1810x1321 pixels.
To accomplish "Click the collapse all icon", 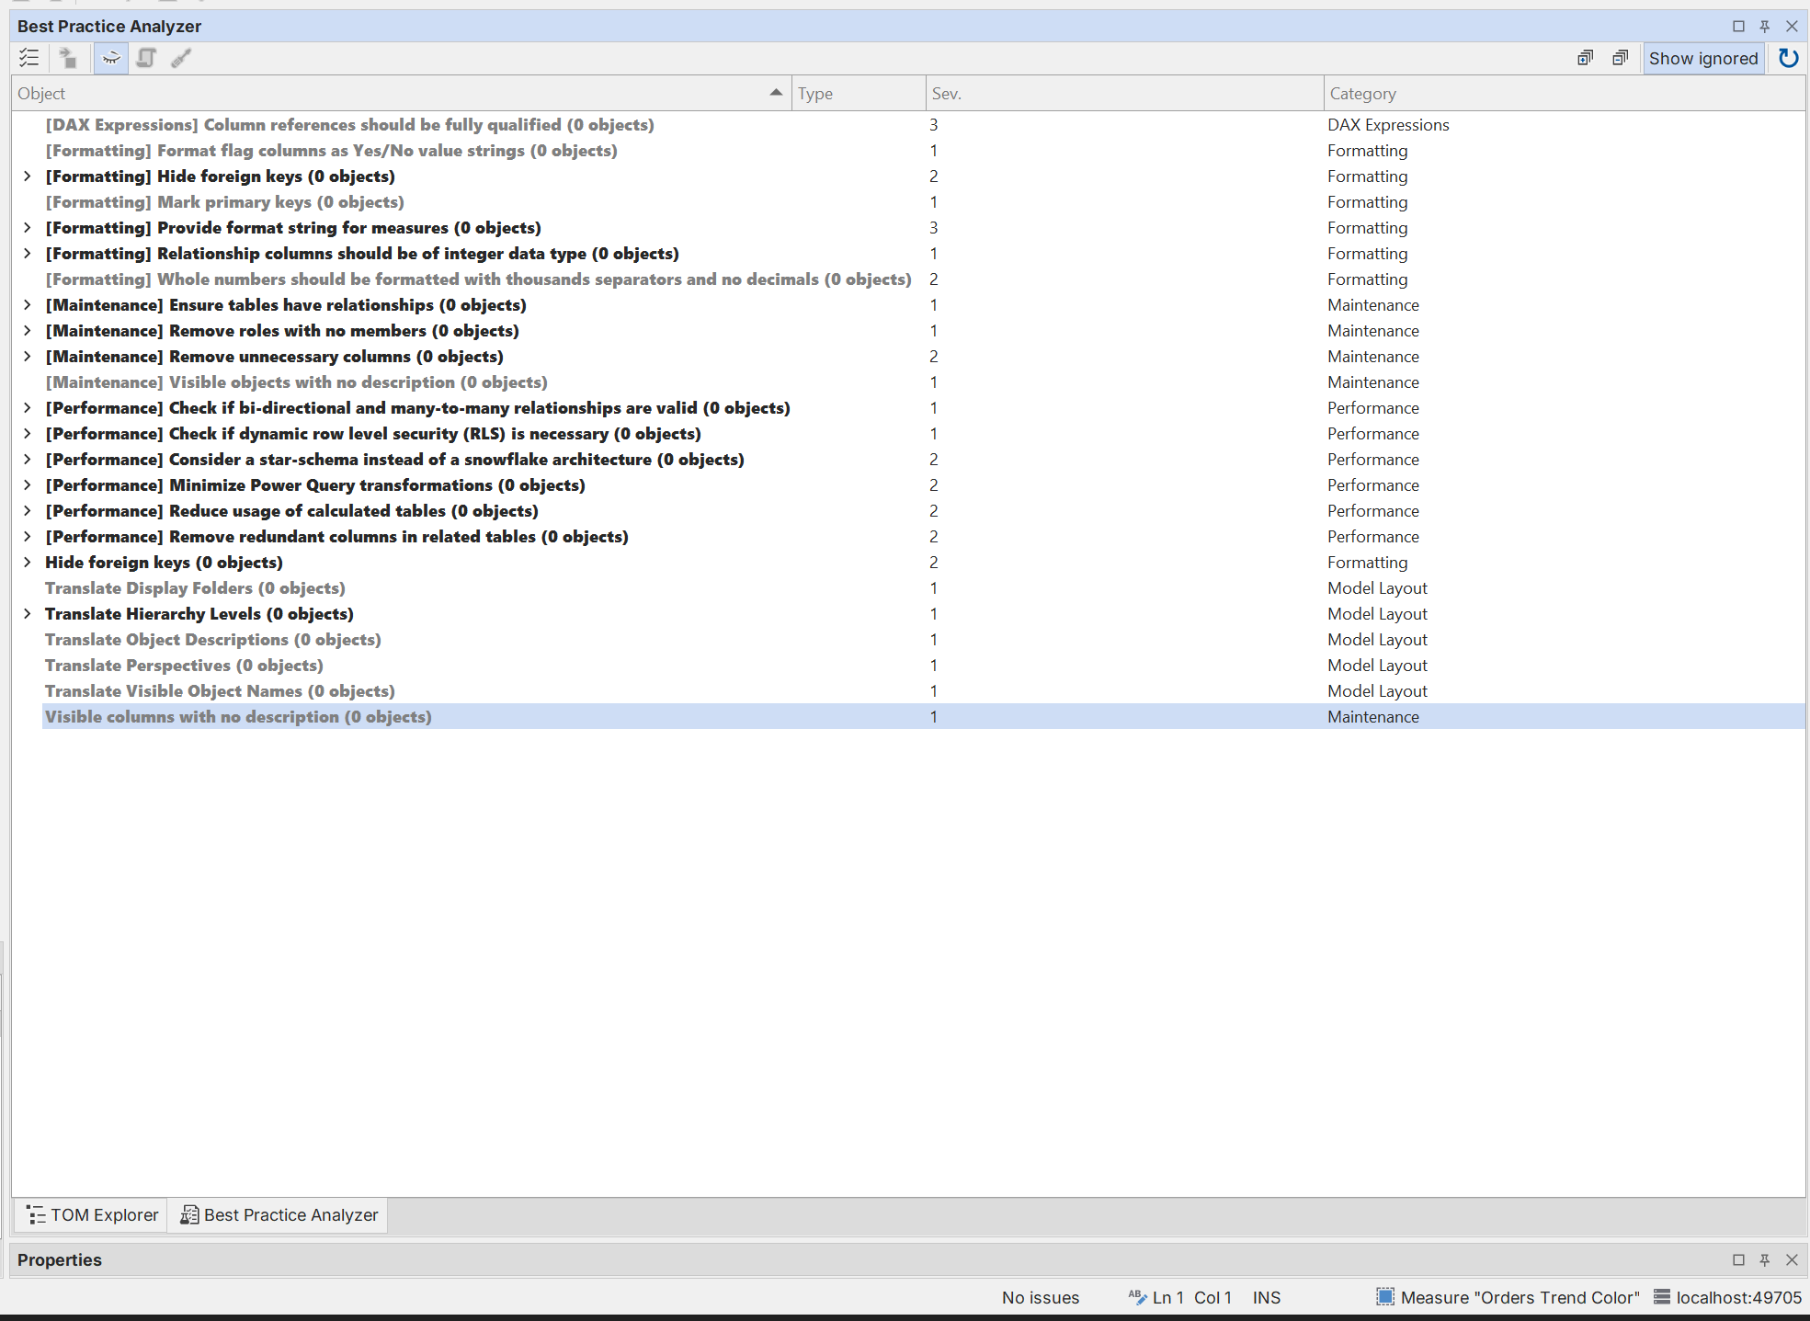I will 1620,58.
